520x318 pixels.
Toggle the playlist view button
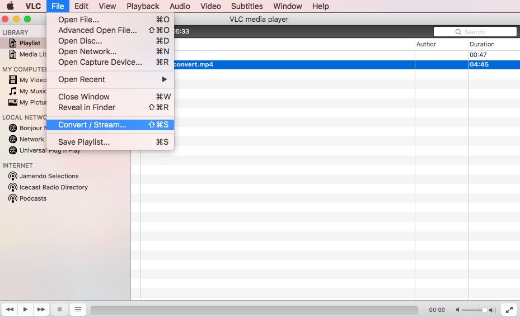[x=78, y=309]
